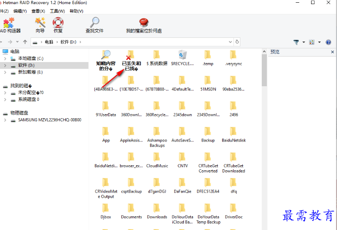Select the 2345down folder
Viewport: 338px width, 230px height.
coord(182,109)
